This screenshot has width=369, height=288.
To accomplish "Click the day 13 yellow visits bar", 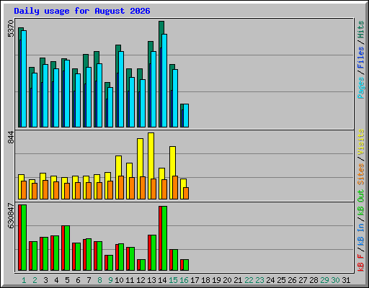I will pyautogui.click(x=151, y=156).
